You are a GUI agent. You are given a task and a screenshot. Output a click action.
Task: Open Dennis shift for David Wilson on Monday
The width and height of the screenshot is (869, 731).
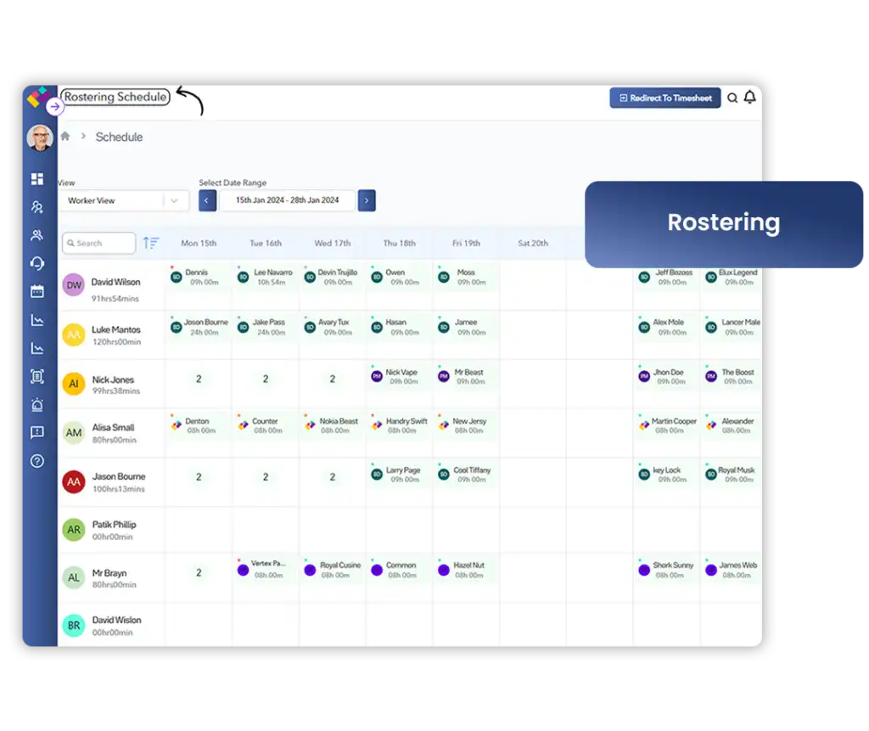(198, 278)
